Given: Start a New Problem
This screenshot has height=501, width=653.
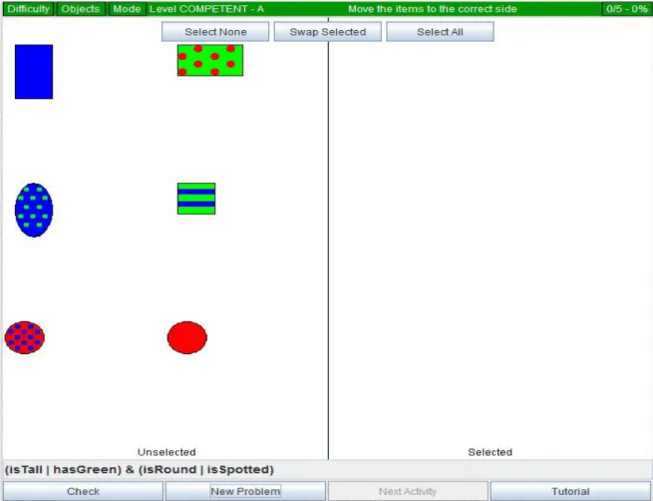Looking at the screenshot, I should pyautogui.click(x=245, y=491).
